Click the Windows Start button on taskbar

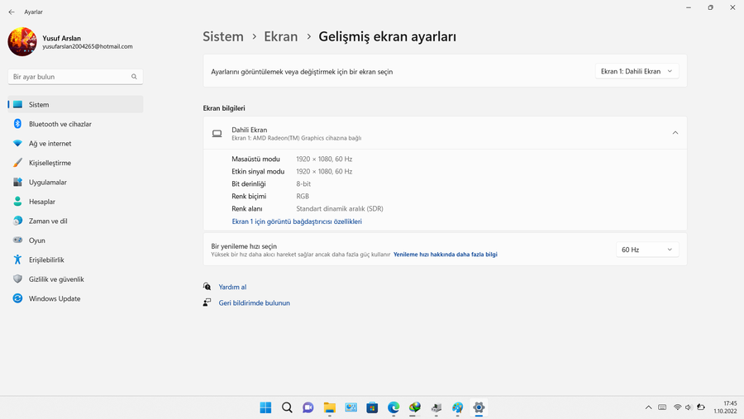pyautogui.click(x=265, y=407)
